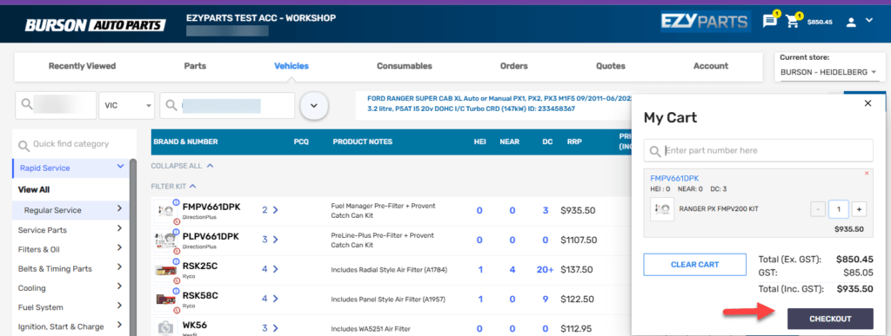This screenshot has width=891, height=336.
Task: Click the sidebar category scrollbar
Action: point(133,247)
